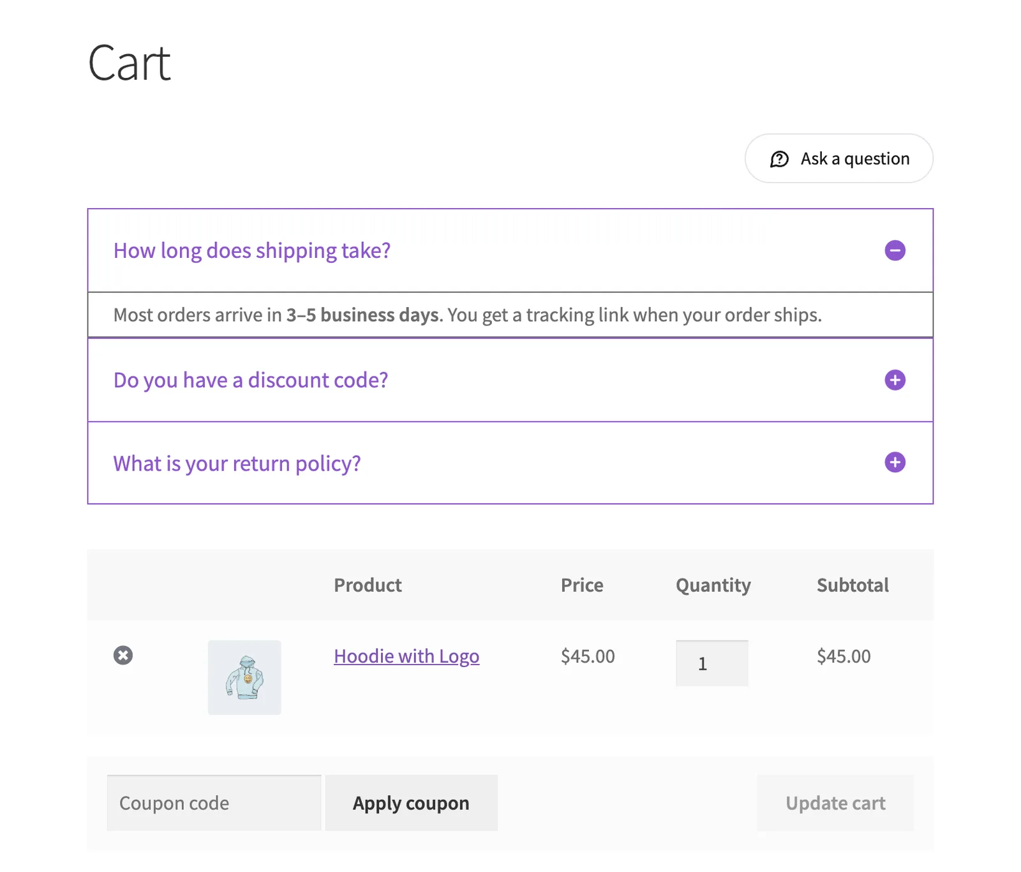Remove Hoodie with Logo from cart
The image size is (1021, 872).
[x=123, y=655]
